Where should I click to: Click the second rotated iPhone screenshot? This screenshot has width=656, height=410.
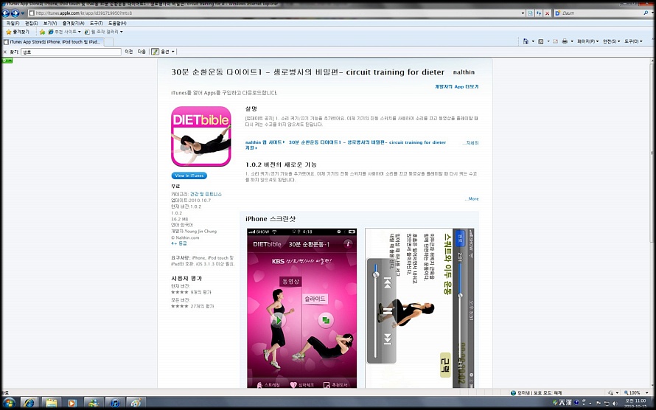point(419,308)
